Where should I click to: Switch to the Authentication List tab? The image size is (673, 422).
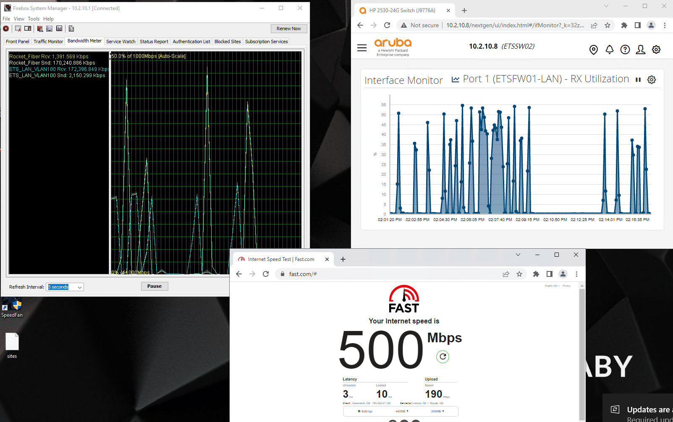point(191,42)
